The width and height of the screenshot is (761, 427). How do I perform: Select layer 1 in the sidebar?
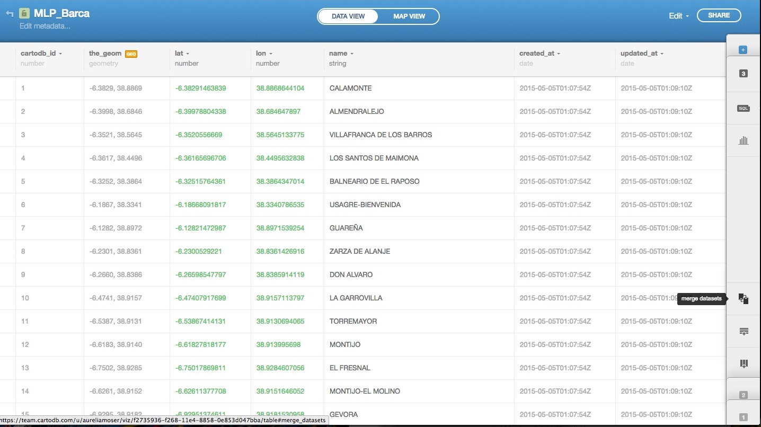(x=743, y=417)
